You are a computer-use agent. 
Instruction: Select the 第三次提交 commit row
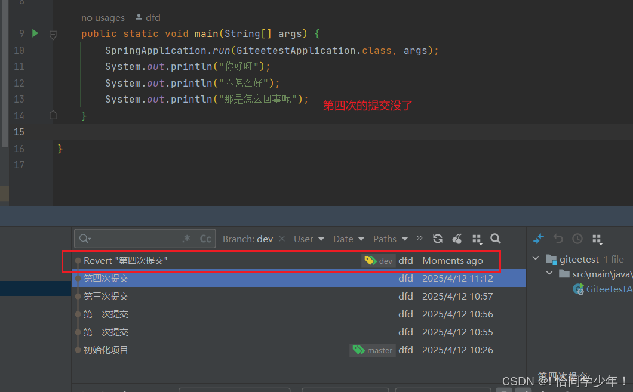click(299, 296)
